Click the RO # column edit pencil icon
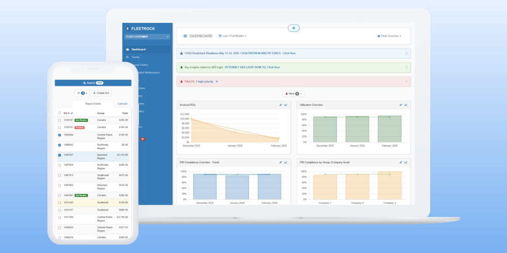The image size is (507, 253). click(x=72, y=113)
